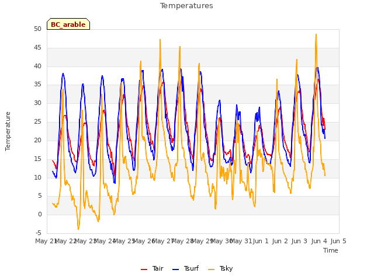Click the y-axis label 0
This screenshot has height=280, width=374.
40,214
